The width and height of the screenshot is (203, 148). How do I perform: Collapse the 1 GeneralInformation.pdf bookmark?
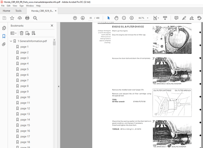11,41
